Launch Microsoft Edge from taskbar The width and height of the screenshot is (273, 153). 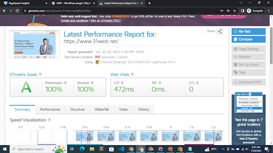click(82, 149)
